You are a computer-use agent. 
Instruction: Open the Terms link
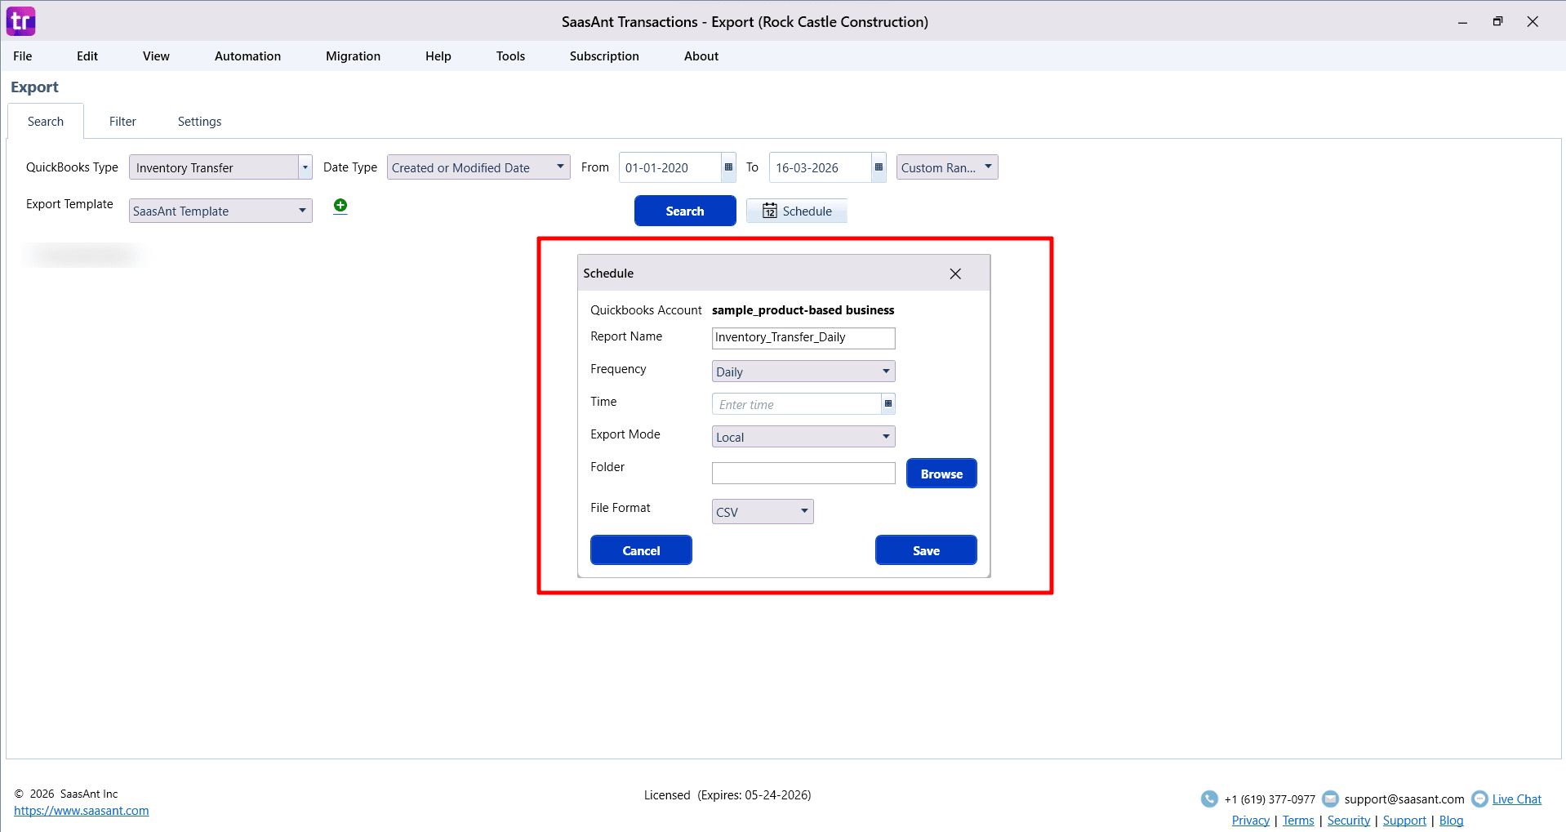[x=1298, y=821]
